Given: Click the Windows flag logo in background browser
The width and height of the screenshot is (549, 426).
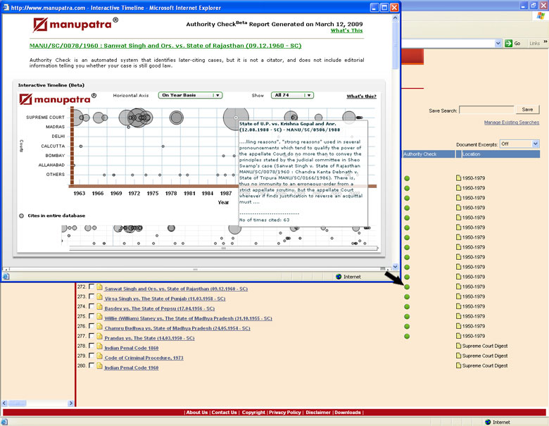Looking at the screenshot, I should pos(541,15).
